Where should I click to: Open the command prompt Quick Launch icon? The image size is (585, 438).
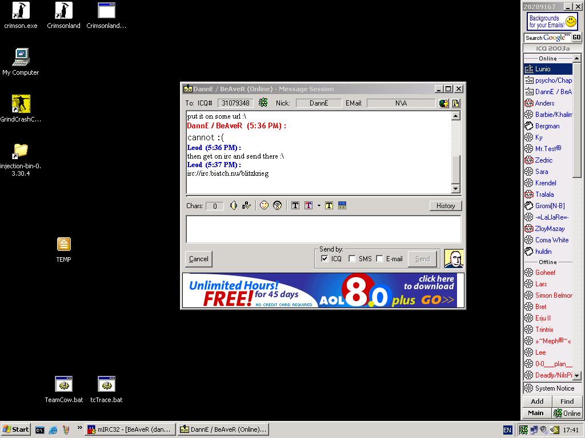click(x=39, y=430)
